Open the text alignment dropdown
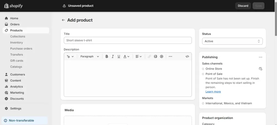This screenshot has width=277, height=125. [x=139, y=57]
